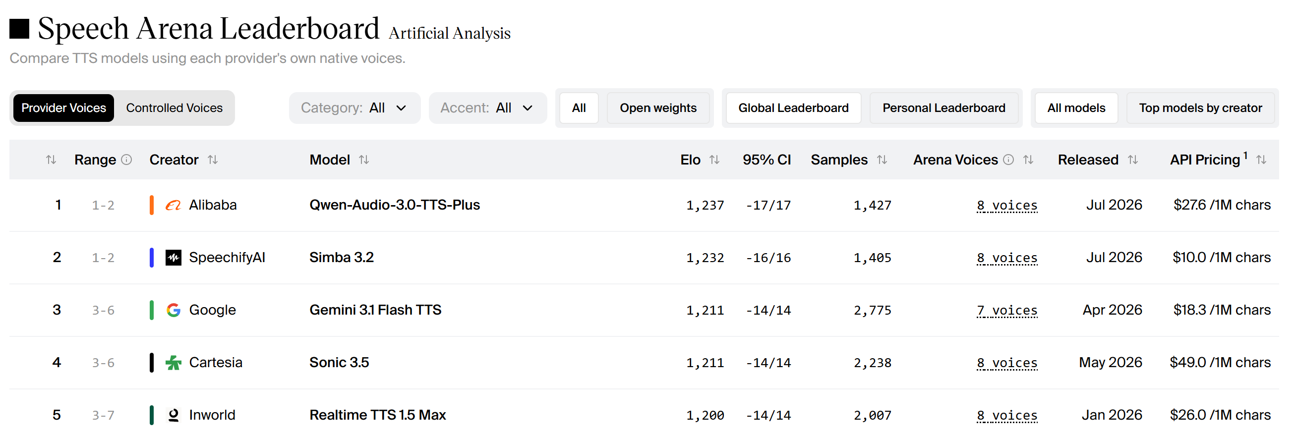Click the SpeechifyAI logo icon

174,258
